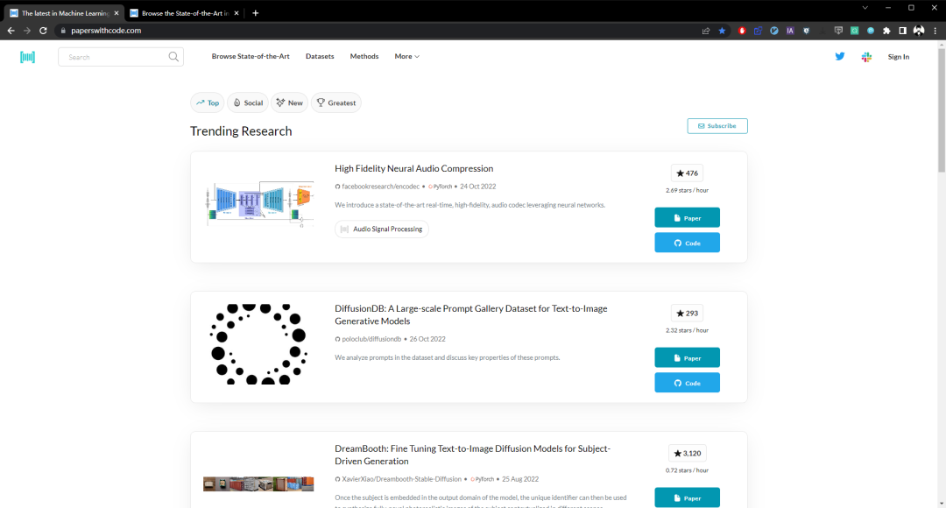Click the browser forward arrow
The height and width of the screenshot is (508, 946).
(x=27, y=30)
